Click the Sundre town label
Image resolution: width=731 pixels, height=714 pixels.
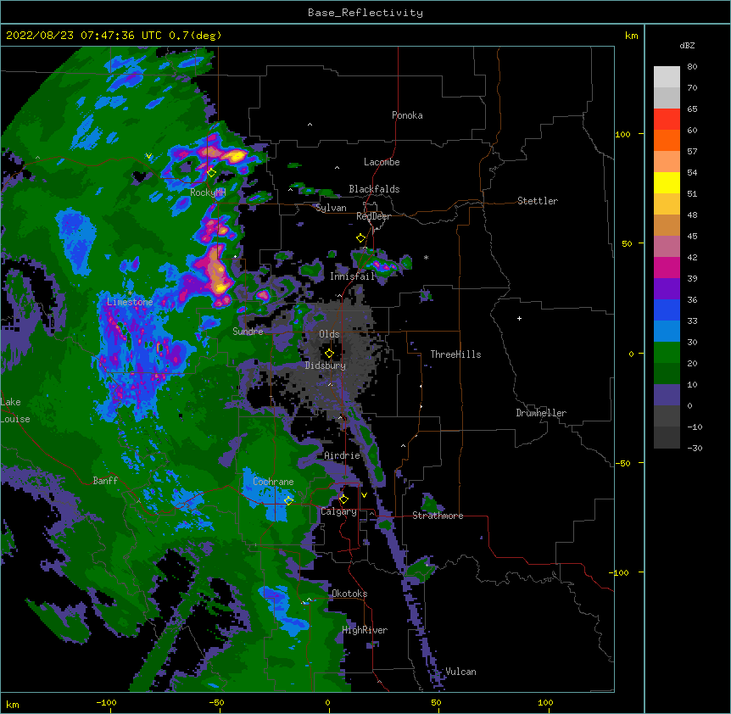[x=248, y=332]
